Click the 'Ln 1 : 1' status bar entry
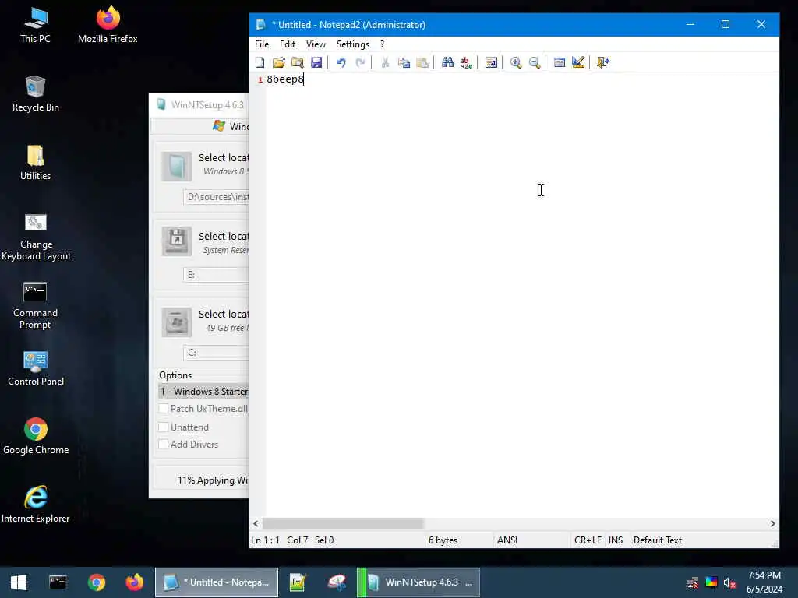Viewport: 798px width, 598px height. point(266,540)
